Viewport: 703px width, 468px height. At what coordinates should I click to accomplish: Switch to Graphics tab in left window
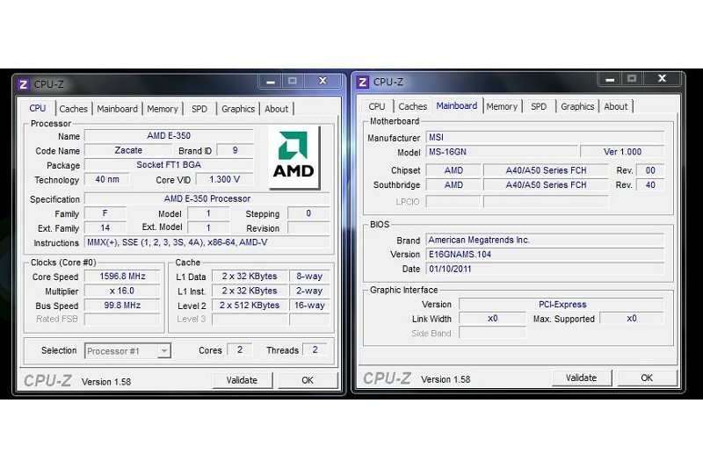238,109
